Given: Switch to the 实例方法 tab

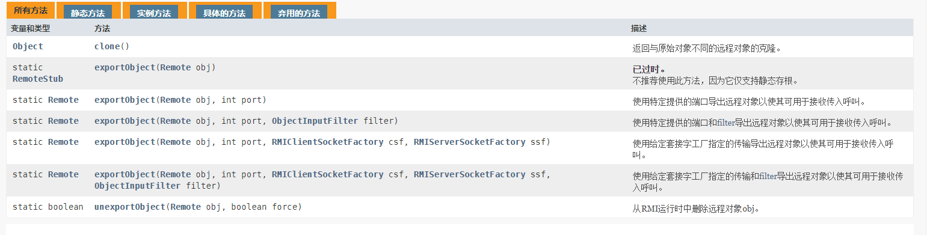Looking at the screenshot, I should click(153, 13).
